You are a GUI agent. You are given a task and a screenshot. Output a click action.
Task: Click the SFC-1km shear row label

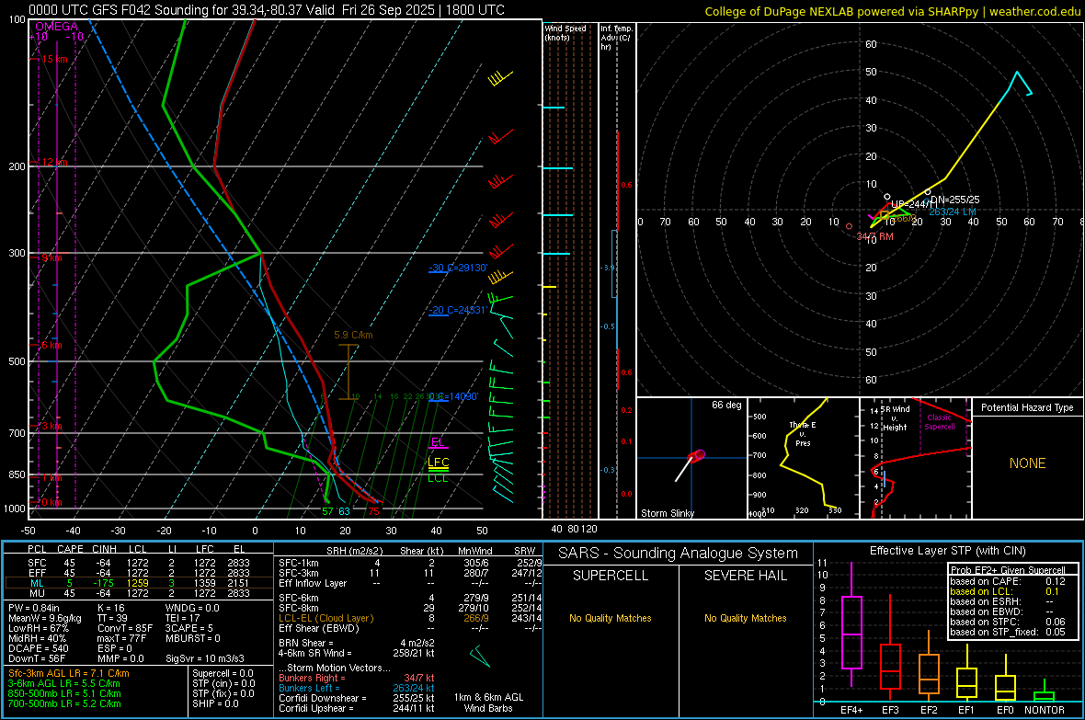(x=299, y=563)
